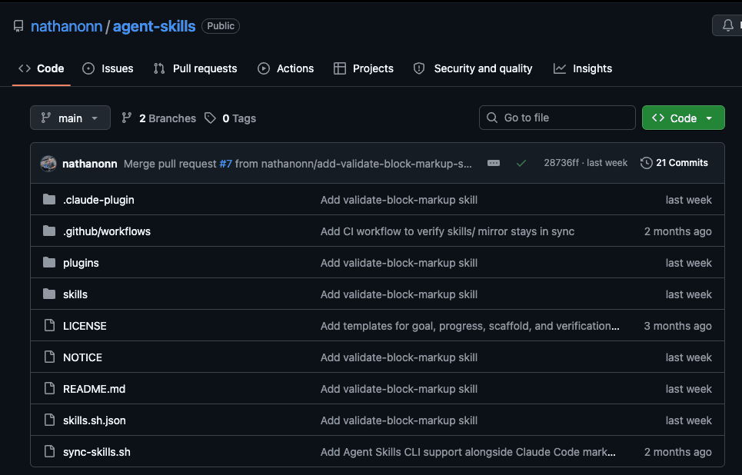Open the .github/workflows folder
The image size is (742, 475).
[107, 231]
